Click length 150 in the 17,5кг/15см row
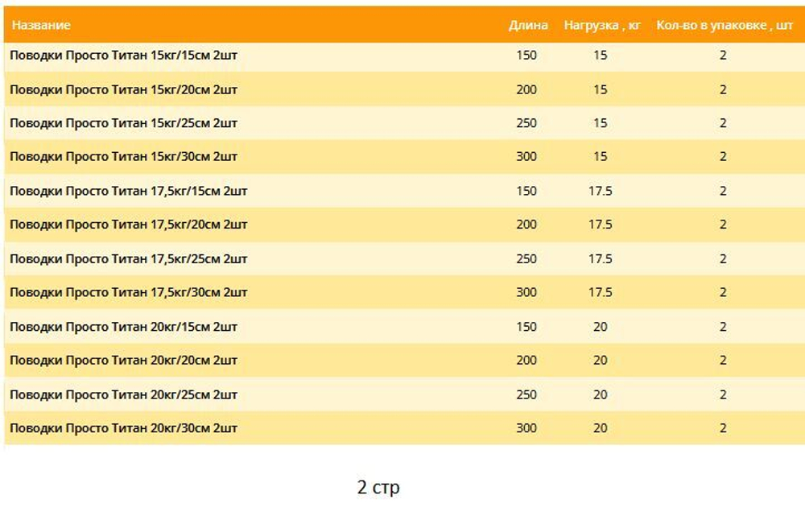This screenshot has width=805, height=524. coord(526,191)
